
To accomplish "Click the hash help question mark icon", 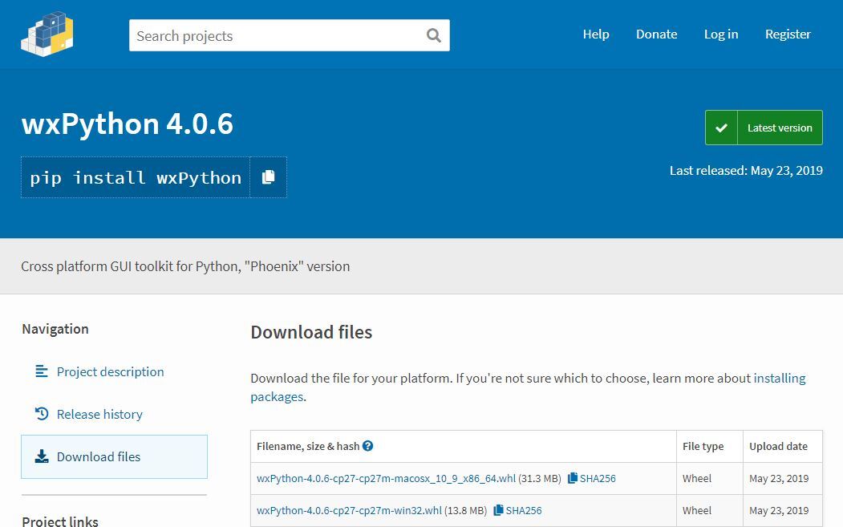I will tap(367, 446).
